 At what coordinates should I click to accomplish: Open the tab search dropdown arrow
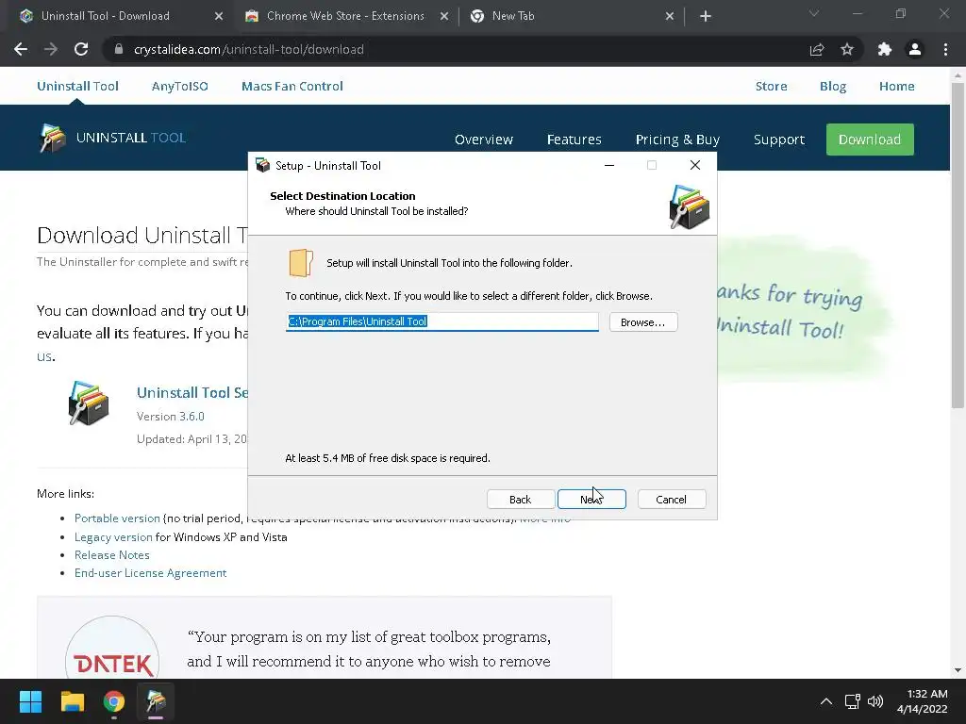[814, 13]
